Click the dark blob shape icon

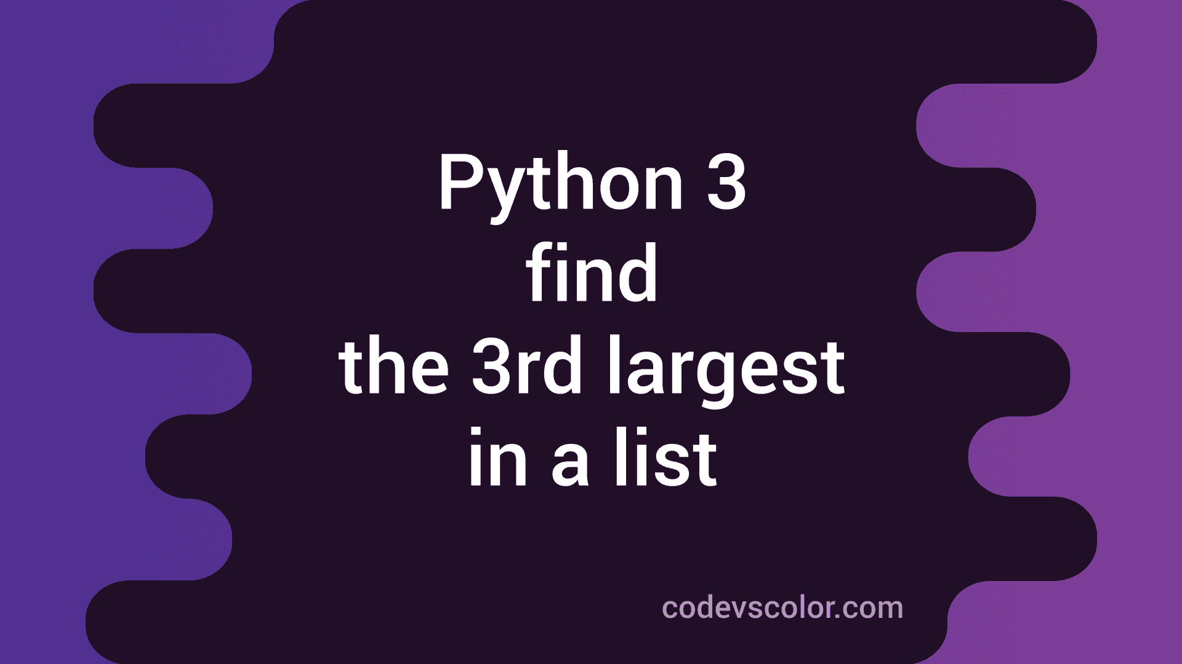(x=591, y=333)
